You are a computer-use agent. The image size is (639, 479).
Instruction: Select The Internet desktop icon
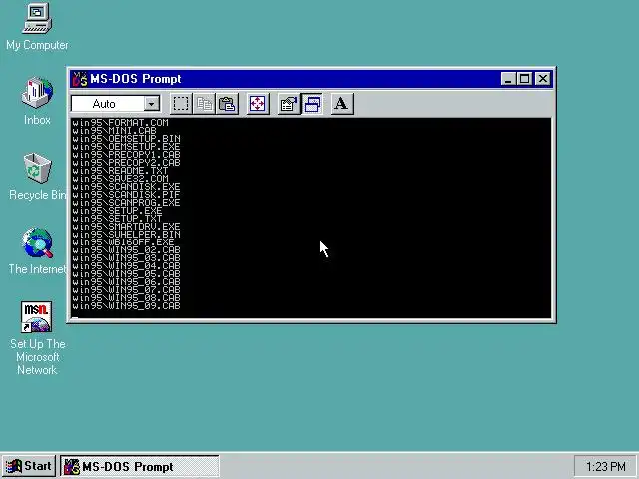coord(37,250)
